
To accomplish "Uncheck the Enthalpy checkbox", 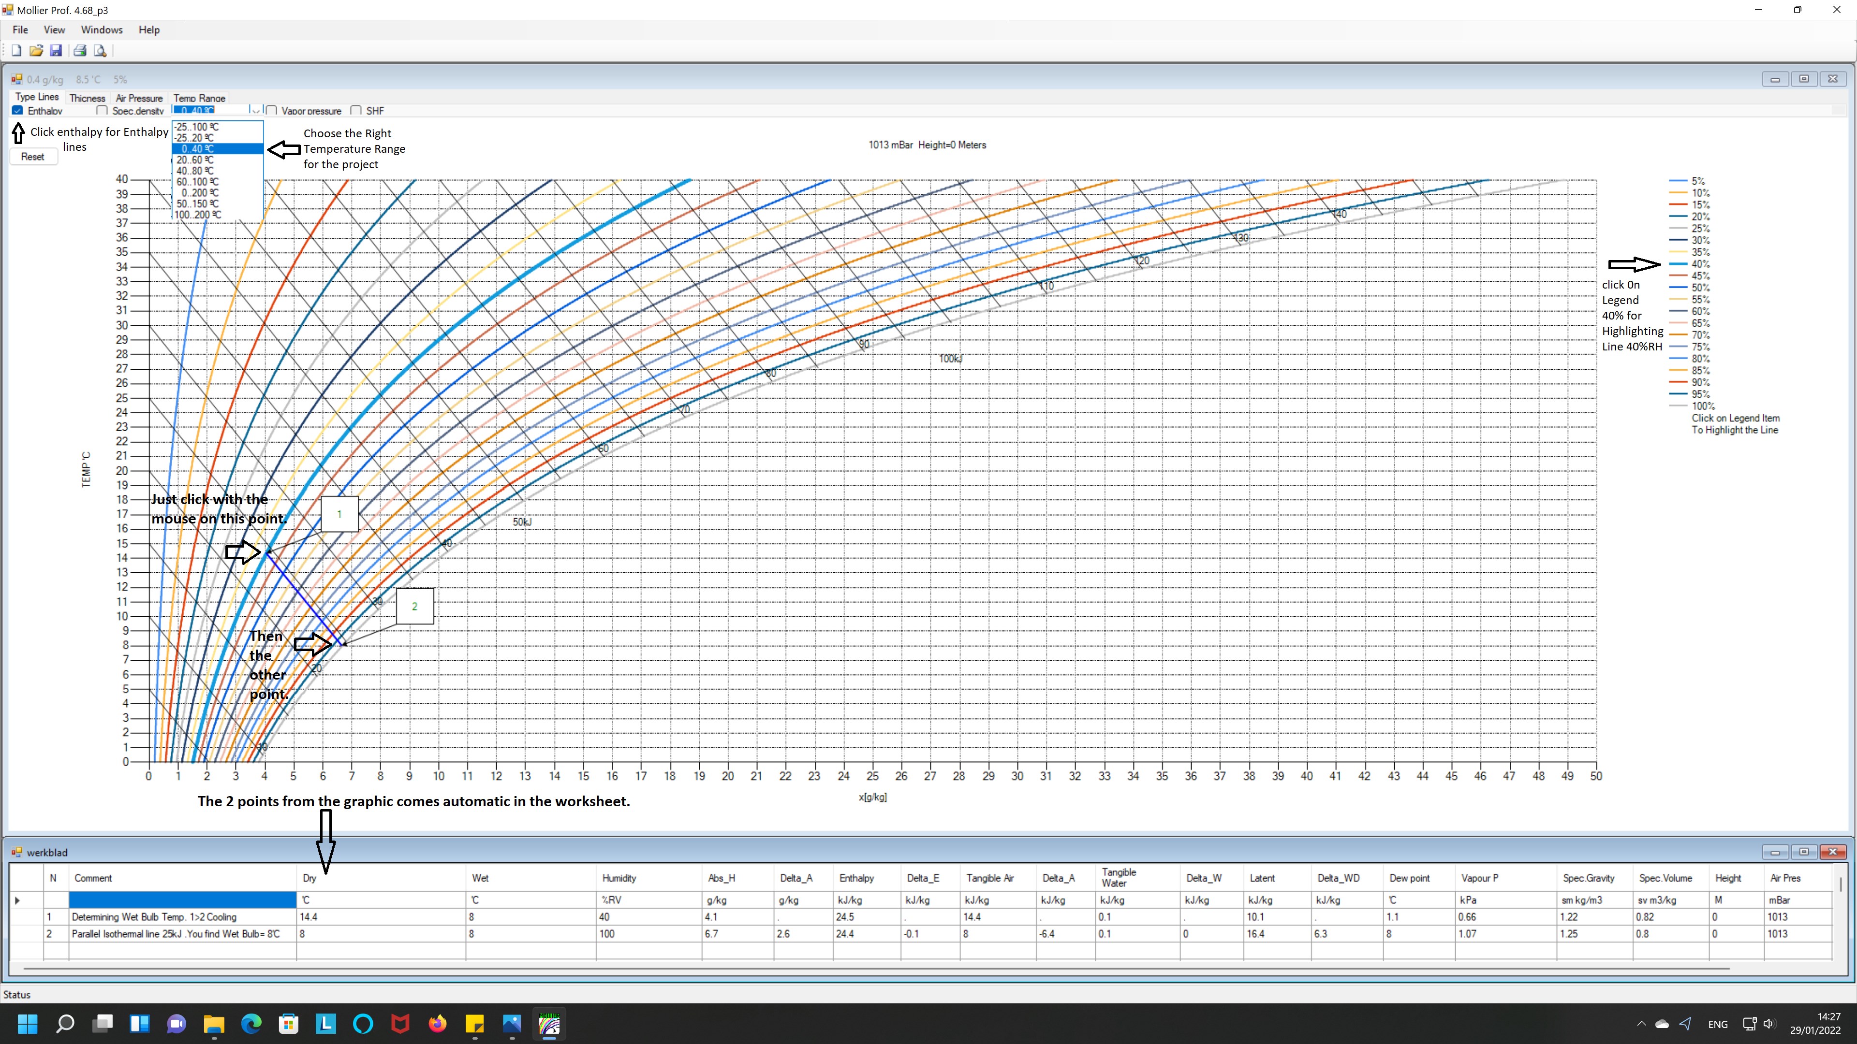I will tap(18, 111).
